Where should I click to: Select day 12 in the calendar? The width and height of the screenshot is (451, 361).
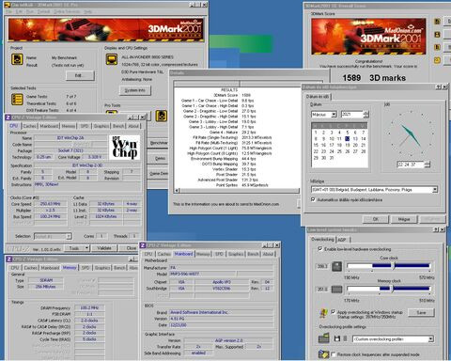(348, 139)
